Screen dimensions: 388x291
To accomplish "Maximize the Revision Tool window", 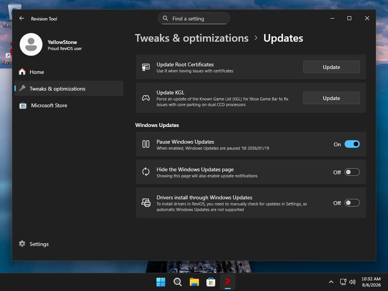I will click(349, 18).
